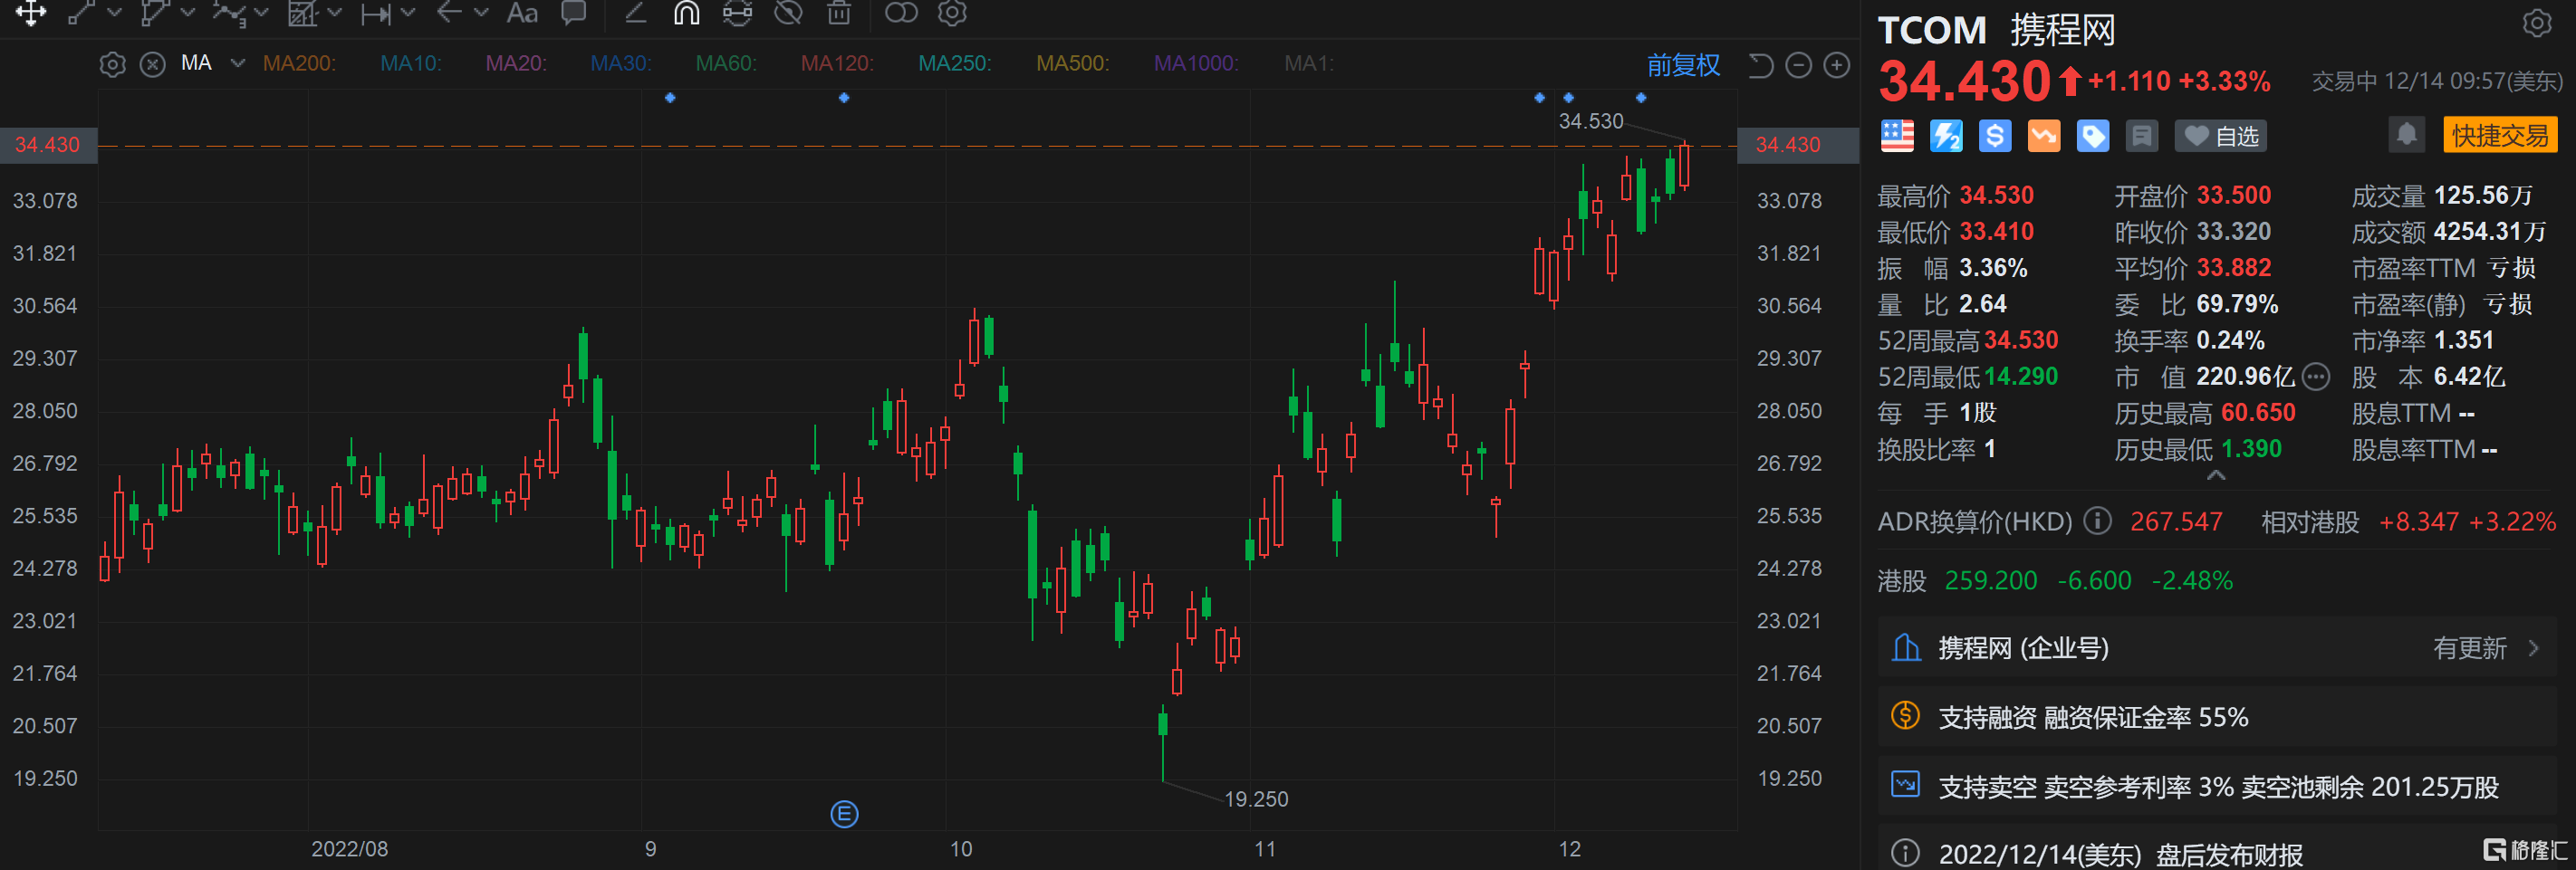Select the comment bubble note tool
Viewport: 2576px width, 870px height.
pos(574,12)
